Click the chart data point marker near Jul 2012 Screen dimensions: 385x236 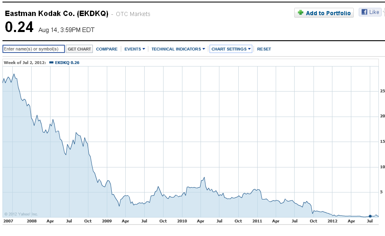point(370,216)
